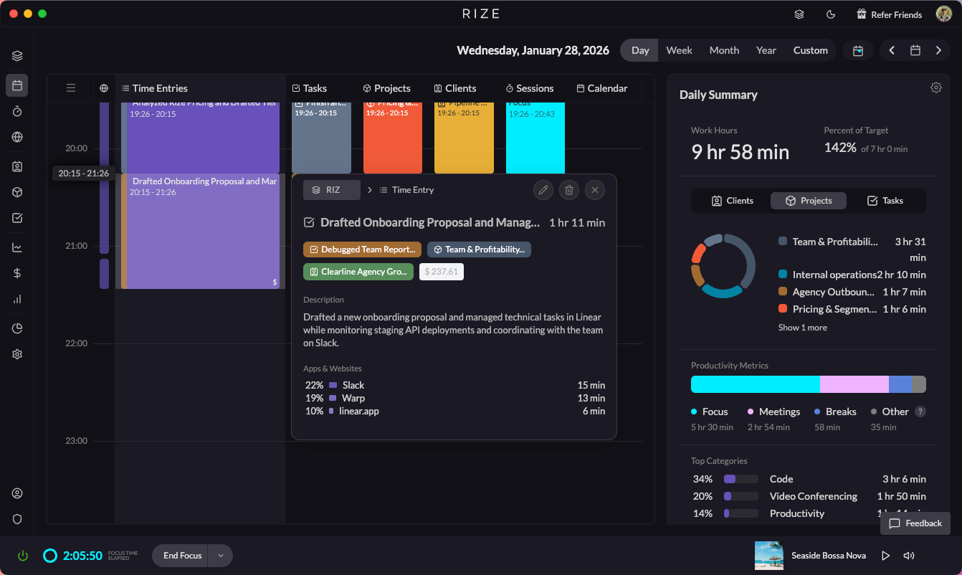Open the Timer panel in the sidebar
The width and height of the screenshot is (962, 575).
16,111
